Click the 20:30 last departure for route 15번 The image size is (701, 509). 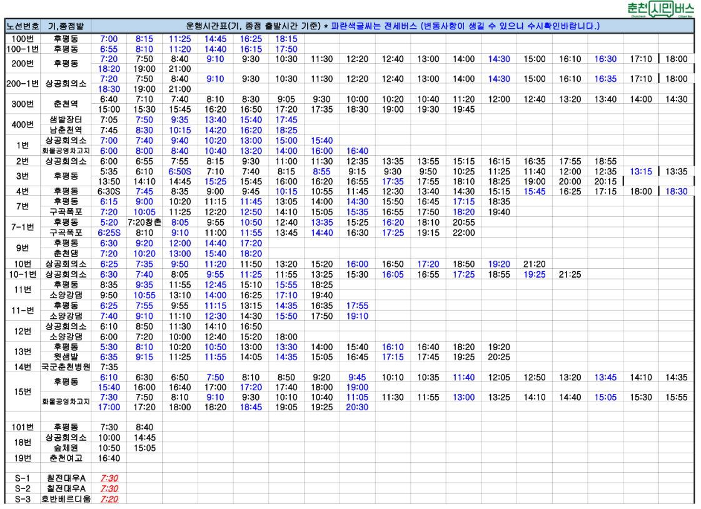[357, 407]
